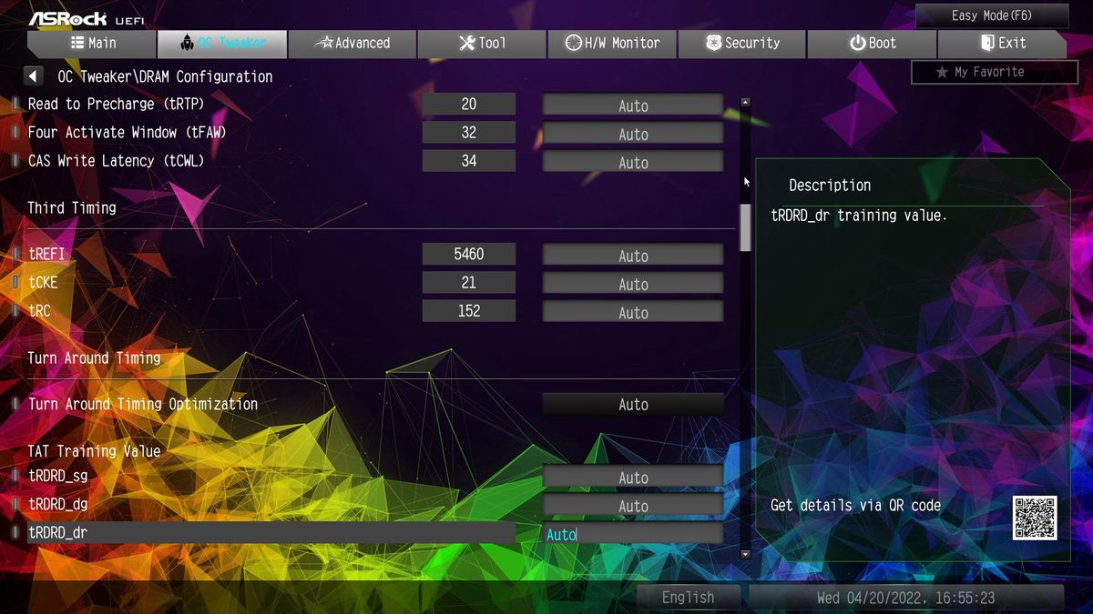Select the CAS Write Latency Auto field
This screenshot has height=614, width=1093.
[633, 162]
